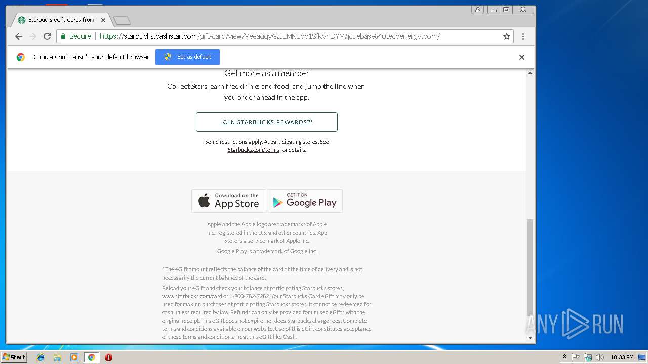Reload the Starbucks eGift page
This screenshot has height=364, width=648.
[47, 36]
